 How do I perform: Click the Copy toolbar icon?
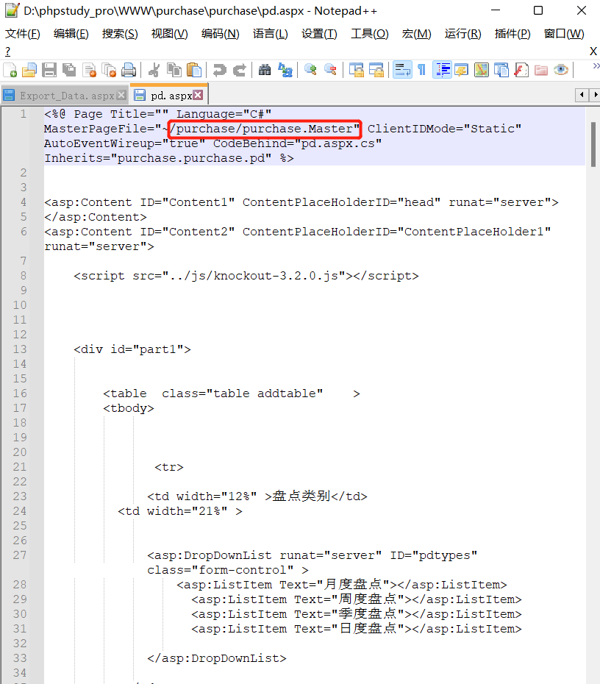tap(174, 70)
